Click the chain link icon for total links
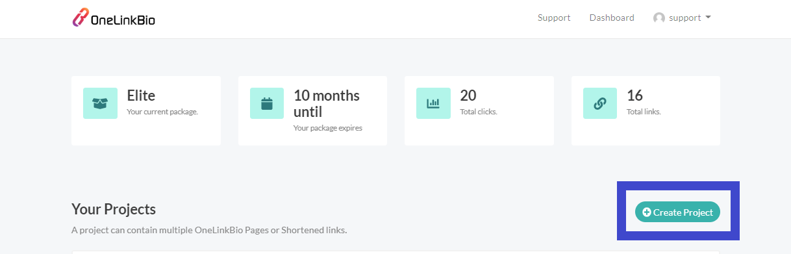Viewport: 791px width, 254px height. [600, 103]
